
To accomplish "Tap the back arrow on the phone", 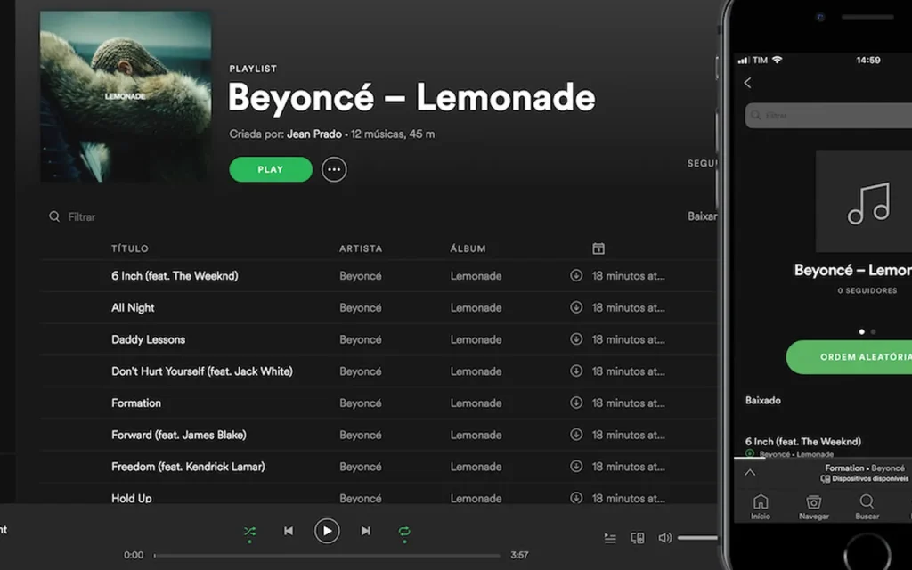I will click(x=748, y=83).
